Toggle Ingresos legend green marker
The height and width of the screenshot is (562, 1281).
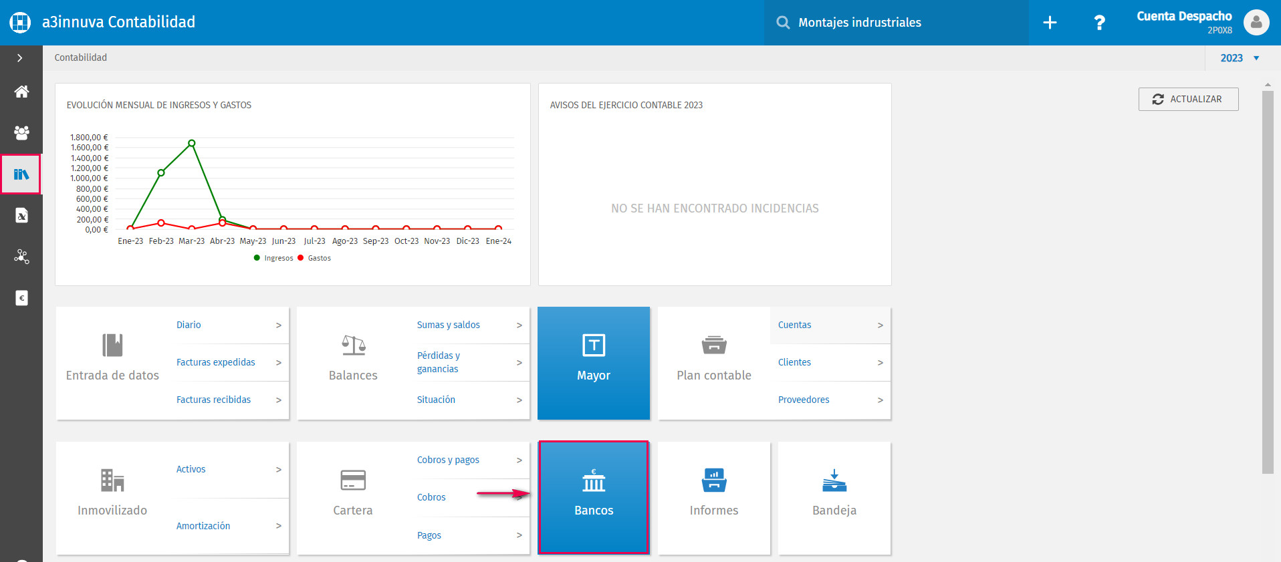[257, 258]
